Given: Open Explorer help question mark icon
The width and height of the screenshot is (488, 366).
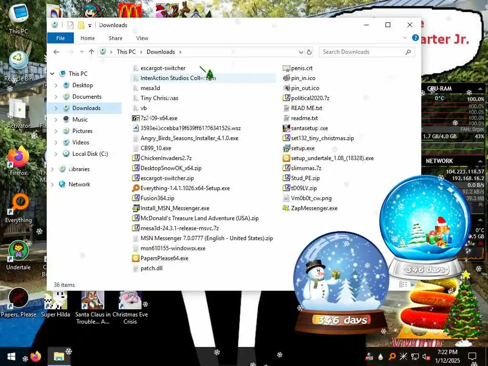Looking at the screenshot, I should [415, 38].
